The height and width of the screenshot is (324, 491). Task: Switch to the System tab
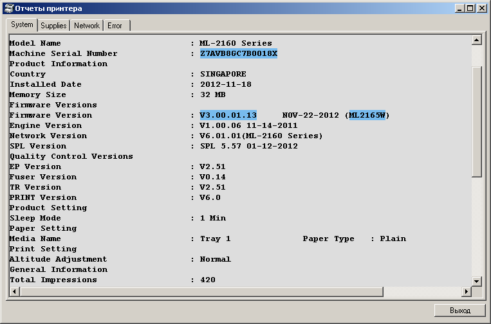pyautogui.click(x=22, y=24)
